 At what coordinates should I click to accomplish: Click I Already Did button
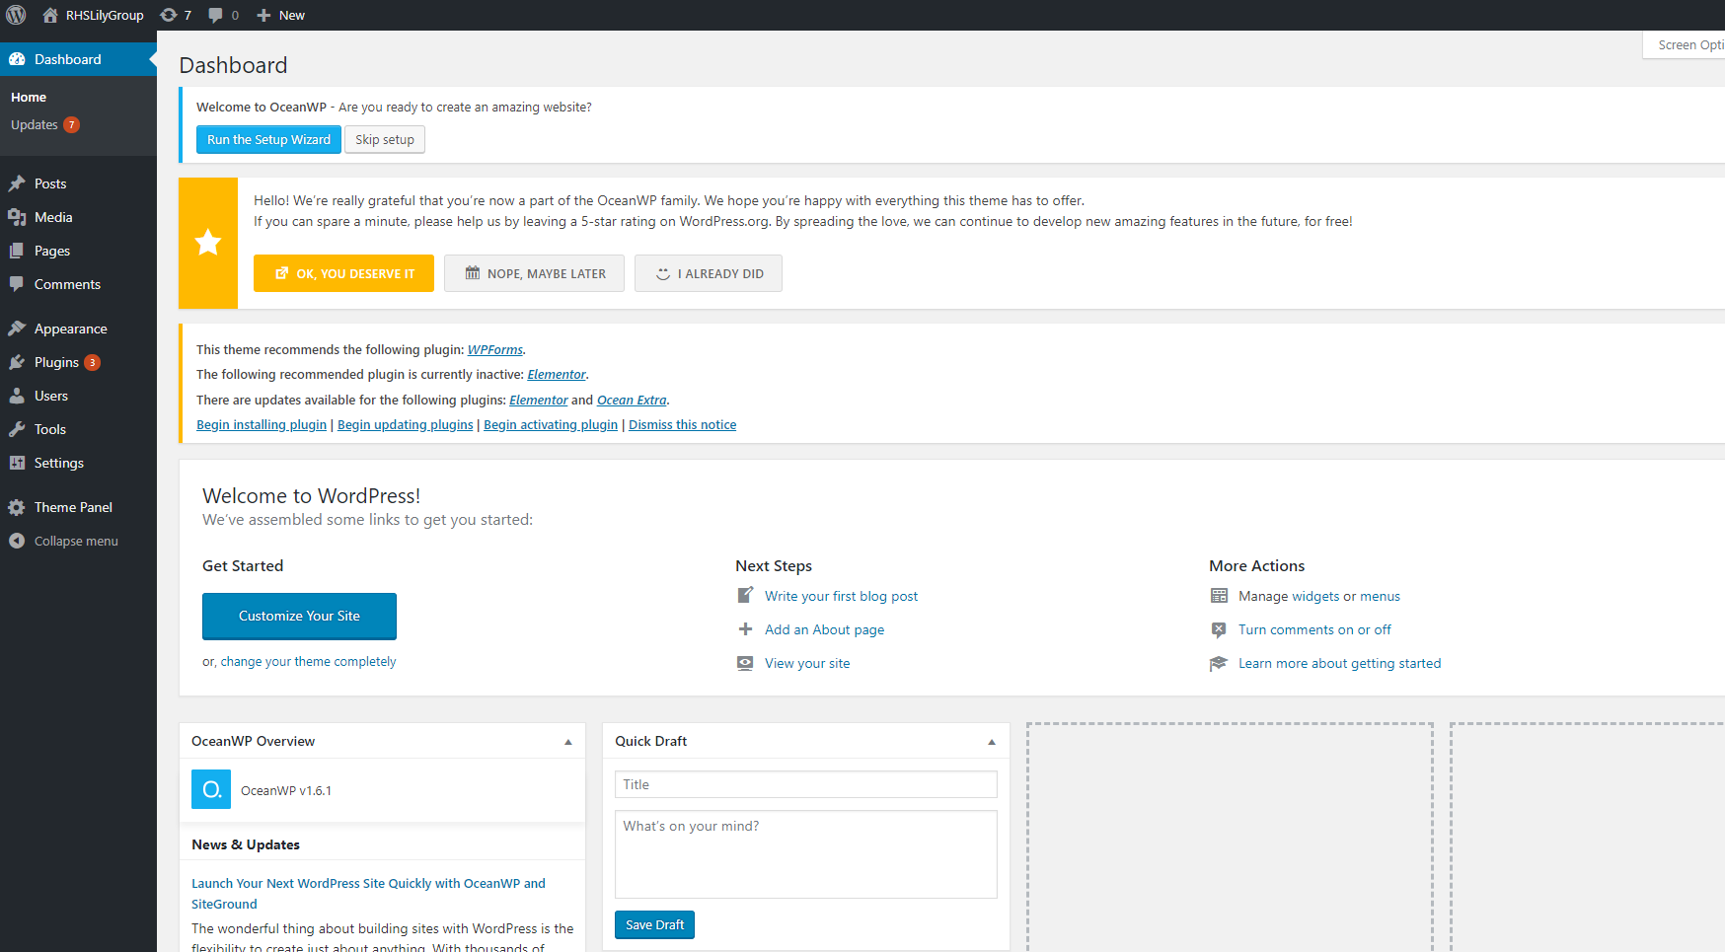coord(709,273)
